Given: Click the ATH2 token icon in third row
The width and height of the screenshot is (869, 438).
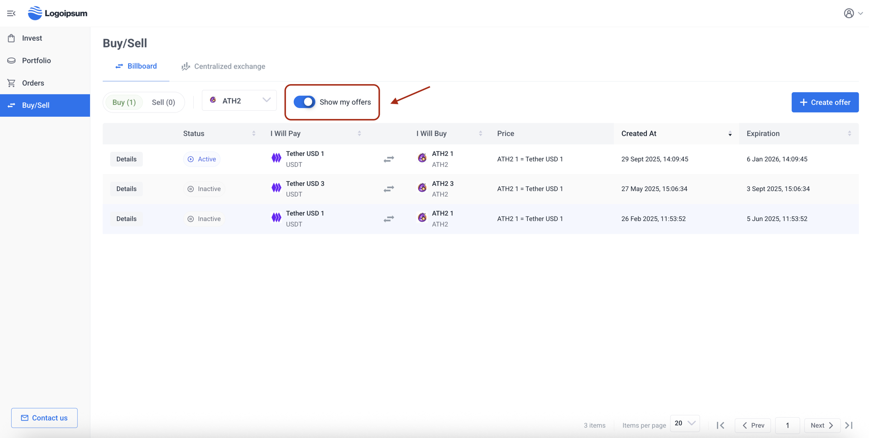Looking at the screenshot, I should click(x=422, y=218).
